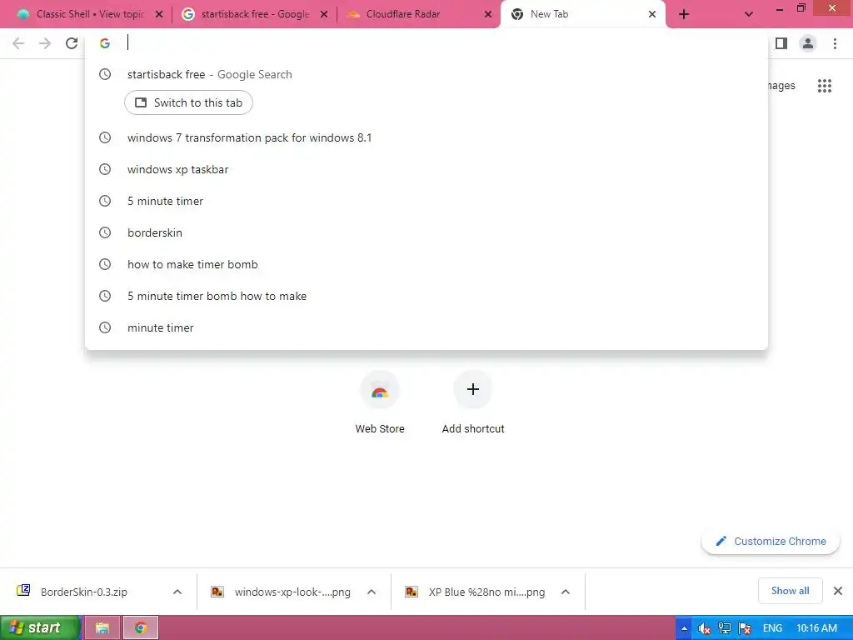Screen dimensions: 853x640
Task: Open the profile avatar icon
Action: click(x=808, y=43)
